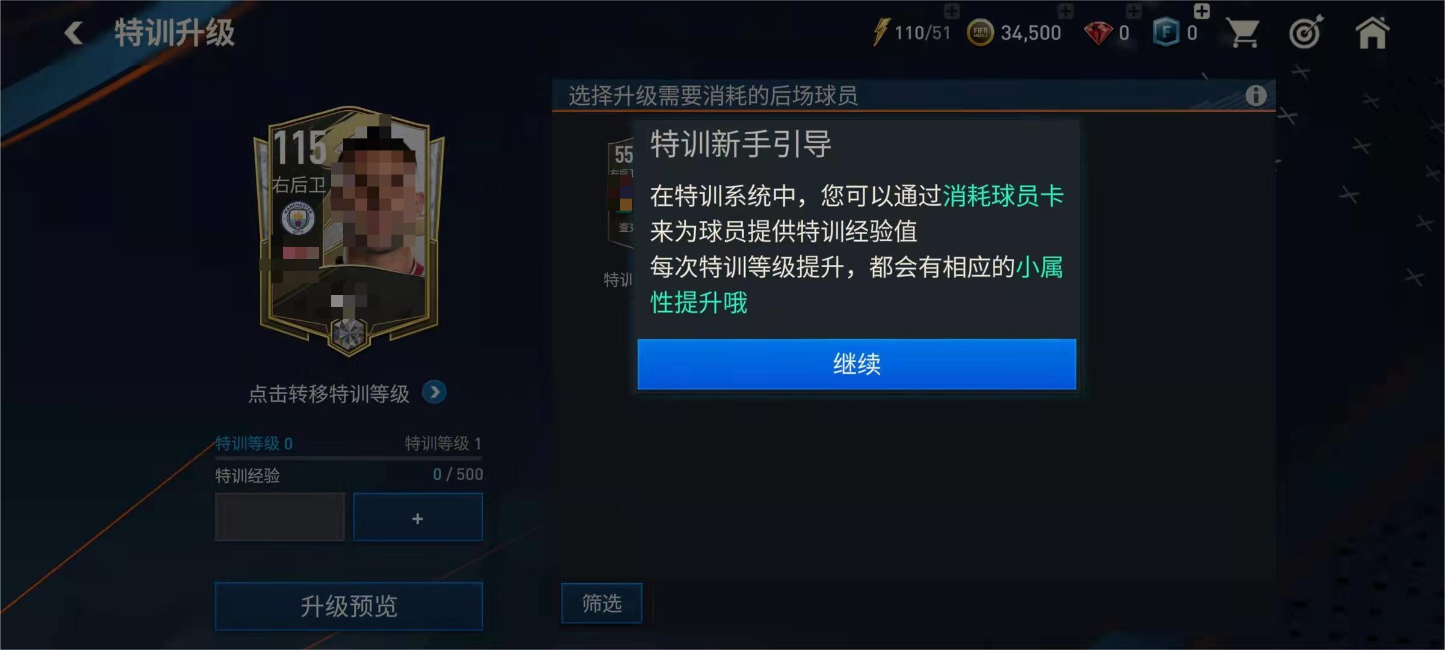
Task: Click the 特训经验 progress bar
Action: click(349, 459)
